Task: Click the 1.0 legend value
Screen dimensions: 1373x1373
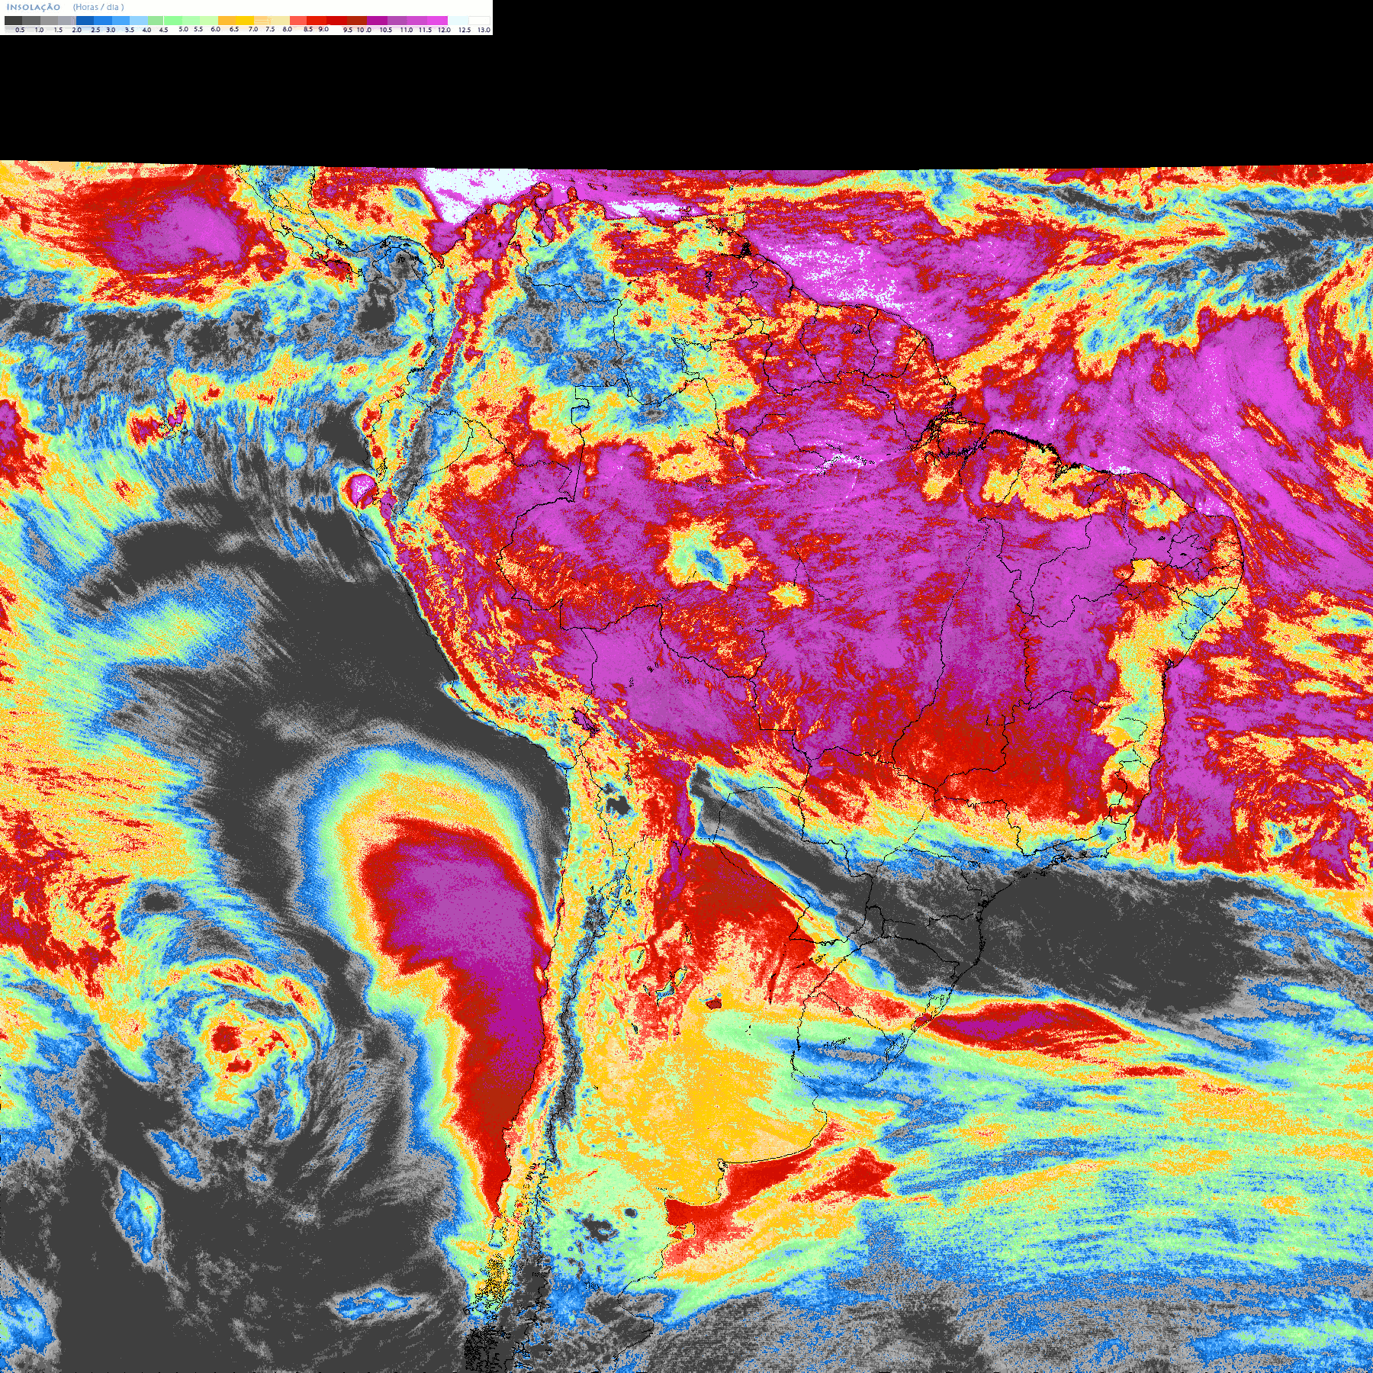Action: tap(39, 30)
